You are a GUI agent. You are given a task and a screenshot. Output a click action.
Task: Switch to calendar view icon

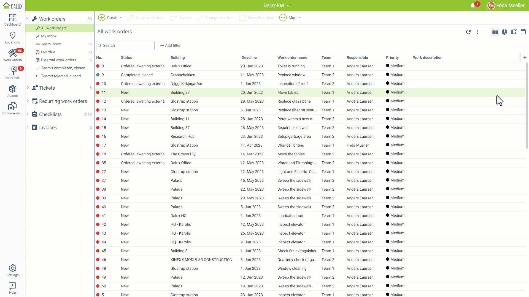523,32
